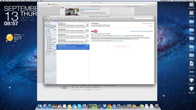Click Hide in the favorites bar

click(x=47, y=20)
